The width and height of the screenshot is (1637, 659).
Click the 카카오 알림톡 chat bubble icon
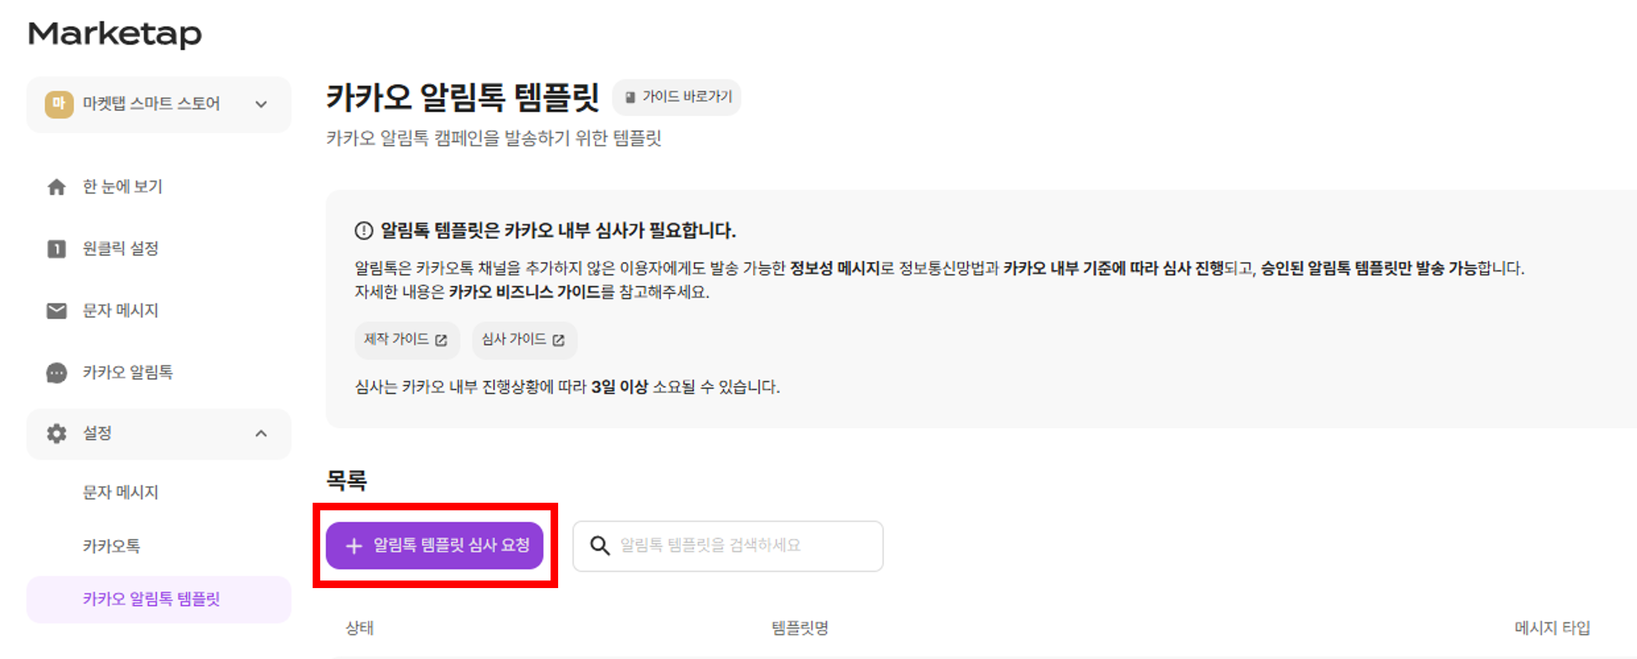pos(57,372)
